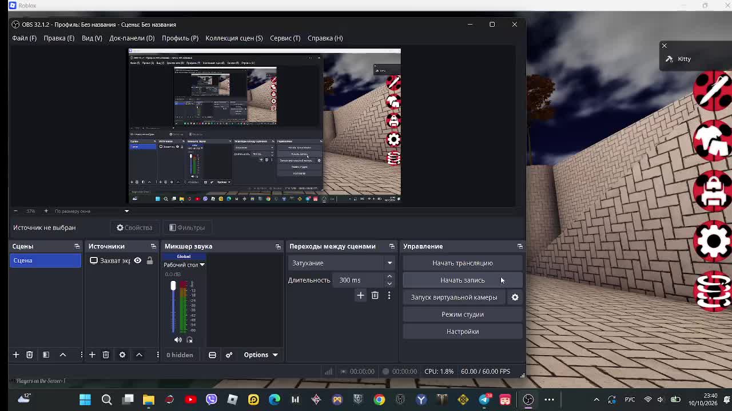The width and height of the screenshot is (732, 411).
Task: Add a new source with plus icon
Action: click(x=91, y=354)
